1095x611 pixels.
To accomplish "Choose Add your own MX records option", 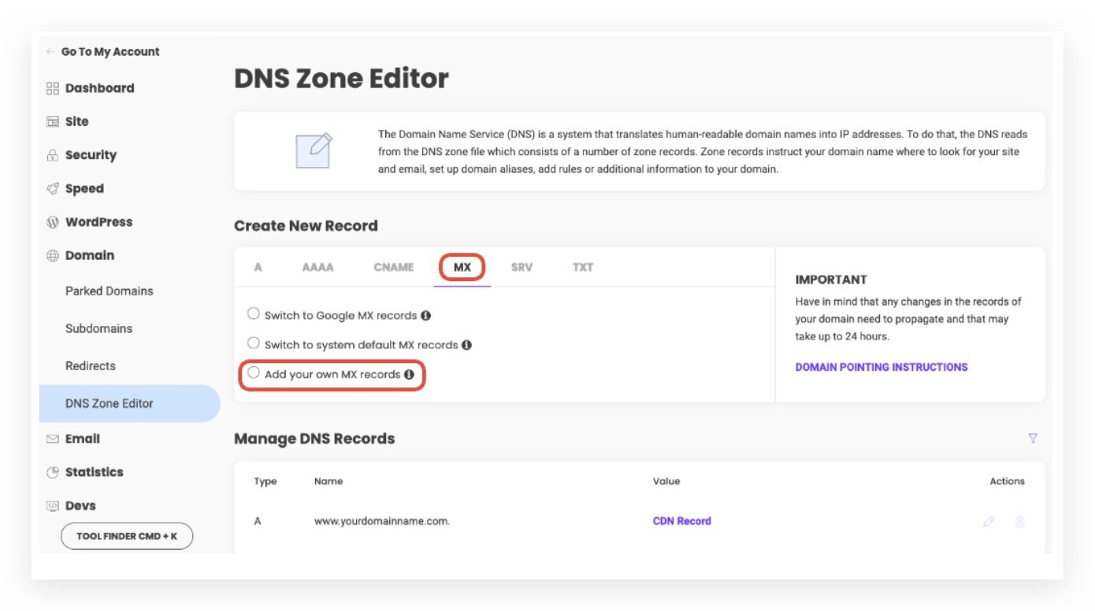I will coord(254,373).
